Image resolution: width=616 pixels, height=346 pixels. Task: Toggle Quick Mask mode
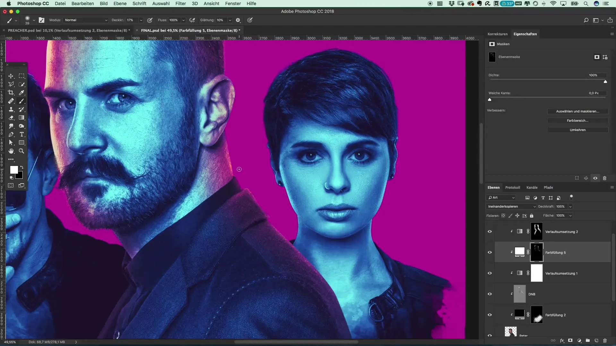[x=11, y=185]
